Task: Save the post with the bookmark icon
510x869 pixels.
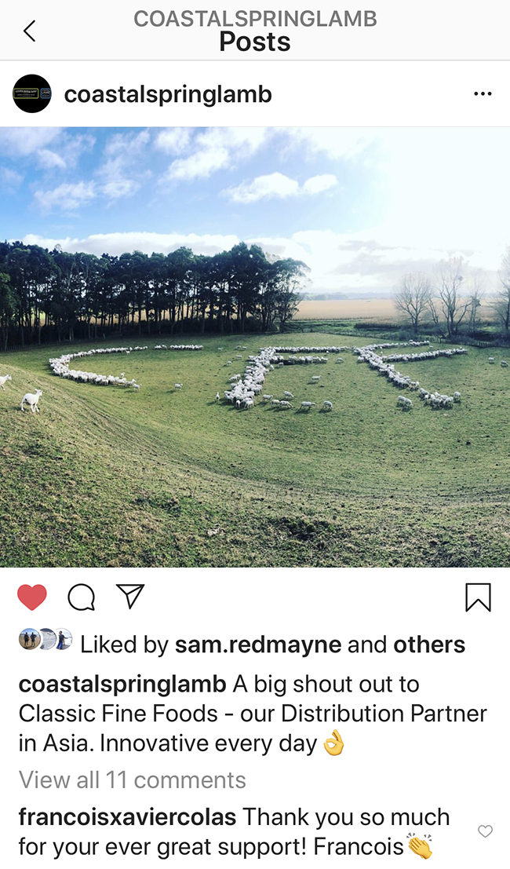Action: point(478,597)
